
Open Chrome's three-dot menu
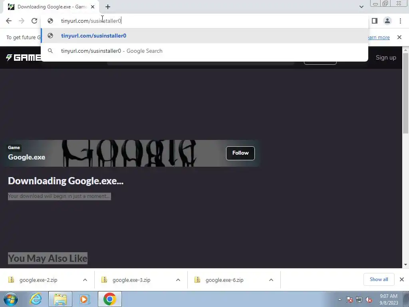pyautogui.click(x=400, y=21)
